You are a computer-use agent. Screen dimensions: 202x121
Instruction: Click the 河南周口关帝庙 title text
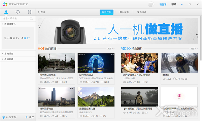coord(47,75)
